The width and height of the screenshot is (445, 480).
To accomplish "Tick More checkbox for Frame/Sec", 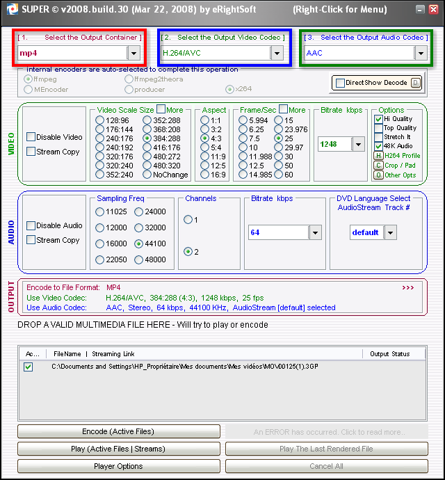I will [283, 109].
